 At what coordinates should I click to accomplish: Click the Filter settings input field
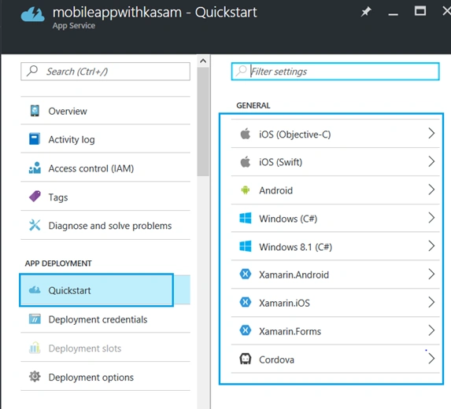point(335,72)
